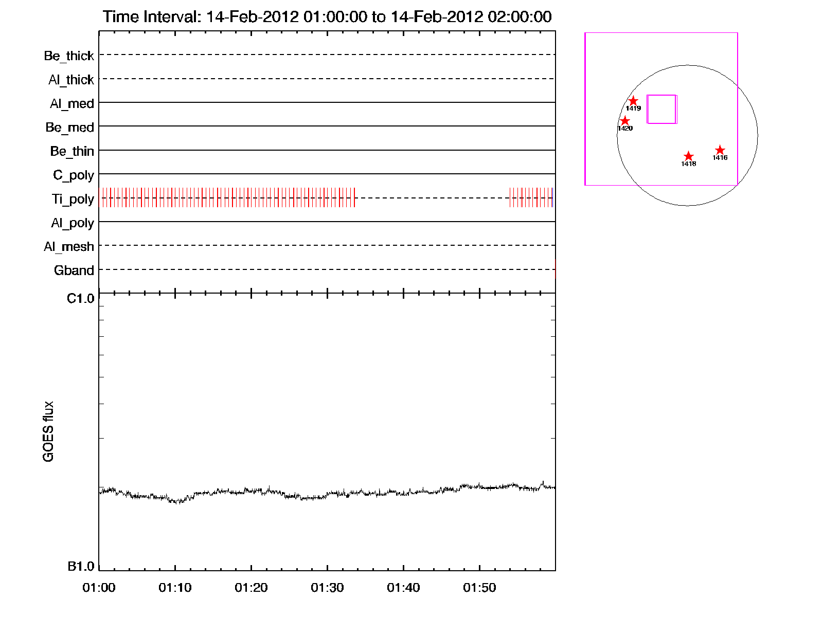Click the red star for region 1418
Image resolution: width=823 pixels, height=617 pixels.
[x=689, y=156]
